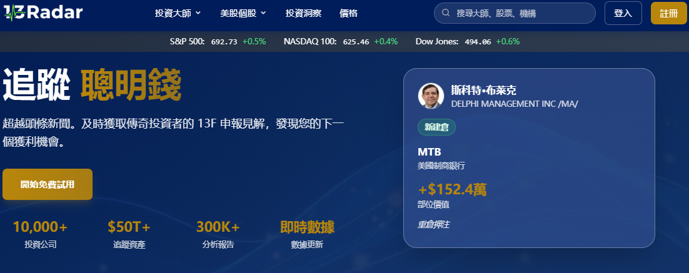Click the 13Radar logo
This screenshot has height=273, width=689.
pos(43,12)
